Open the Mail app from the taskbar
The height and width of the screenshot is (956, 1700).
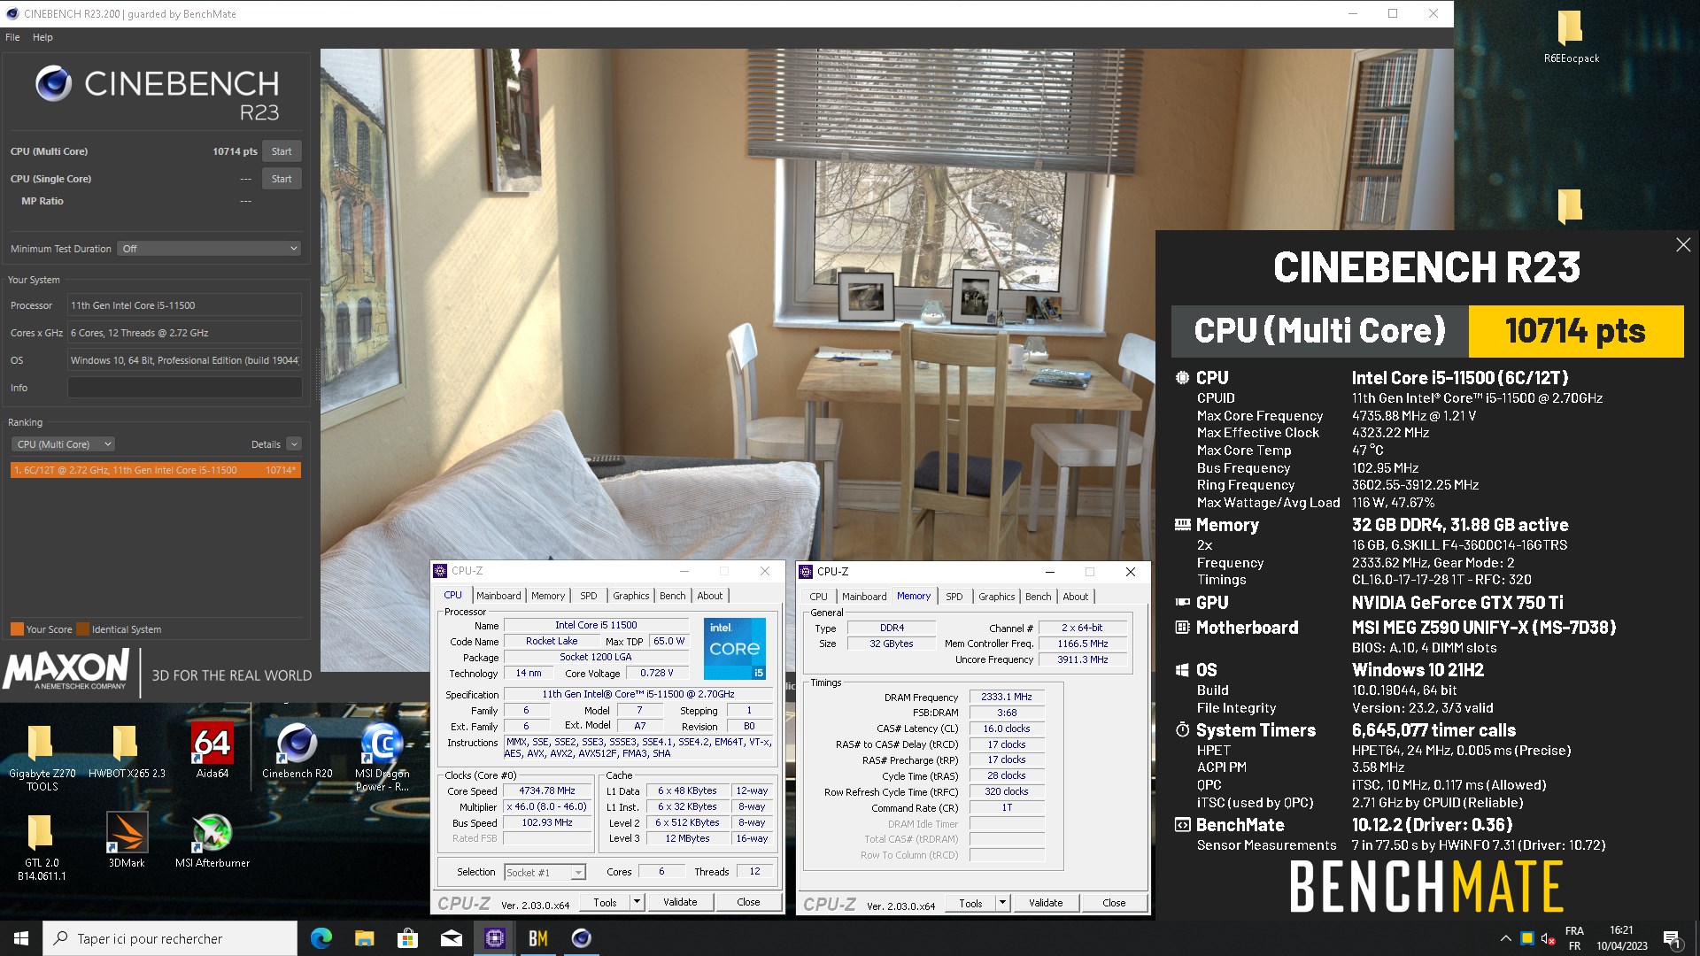[451, 938]
